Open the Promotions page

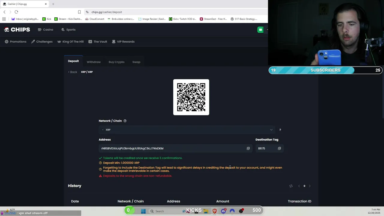(16, 42)
